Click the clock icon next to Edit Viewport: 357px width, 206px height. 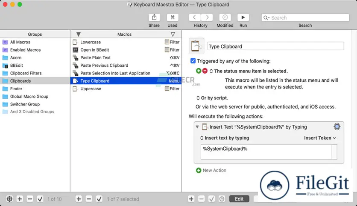pyautogui.click(x=222, y=199)
